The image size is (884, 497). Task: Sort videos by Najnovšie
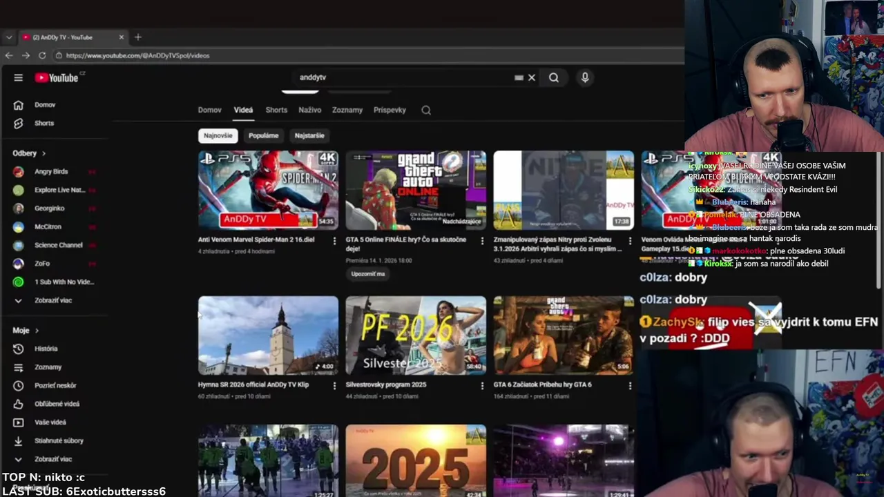tap(218, 136)
